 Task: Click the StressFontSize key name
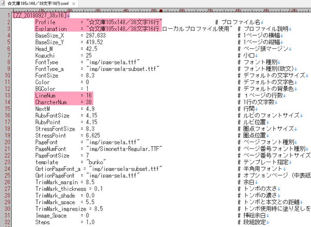[x=55, y=129]
